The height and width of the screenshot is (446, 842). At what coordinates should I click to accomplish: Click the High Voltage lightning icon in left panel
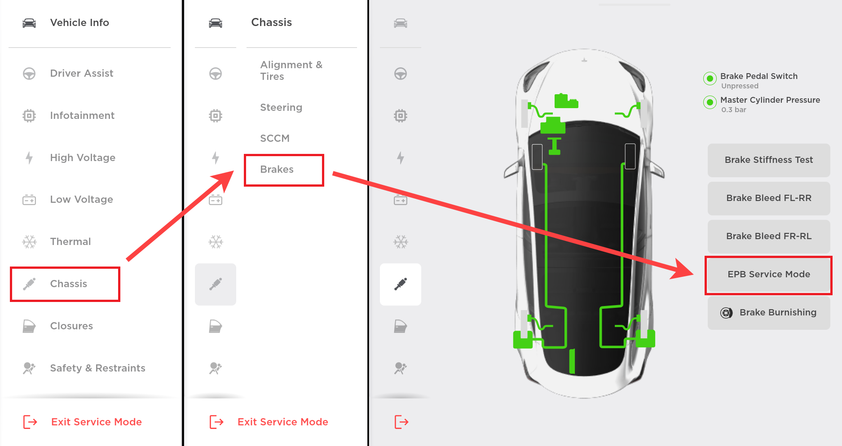click(x=29, y=157)
